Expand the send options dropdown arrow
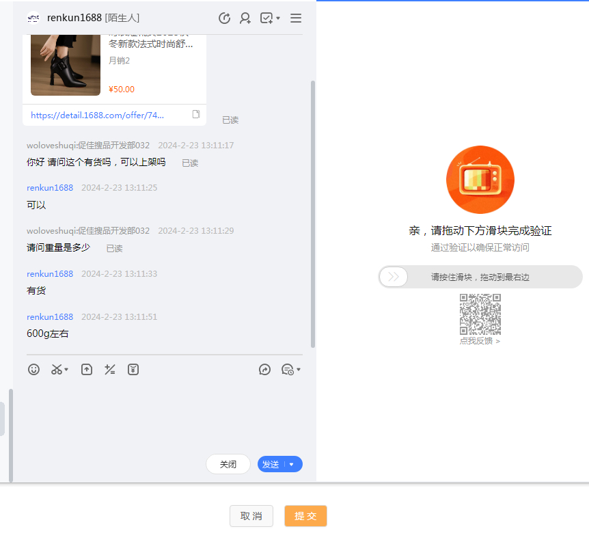 292,465
